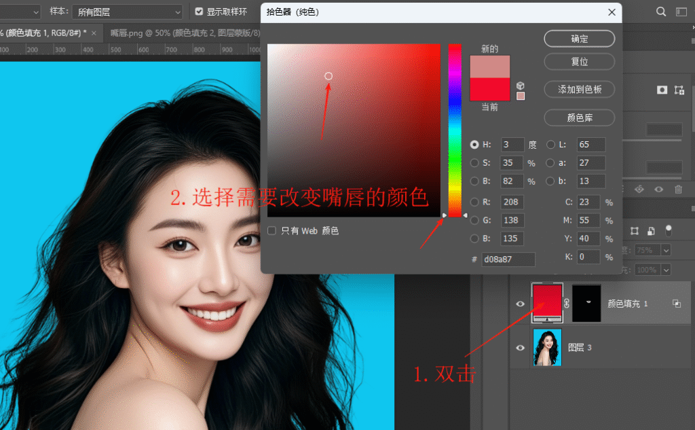Click the out-of-gamut cube warning icon
695x430 pixels.
(x=521, y=86)
